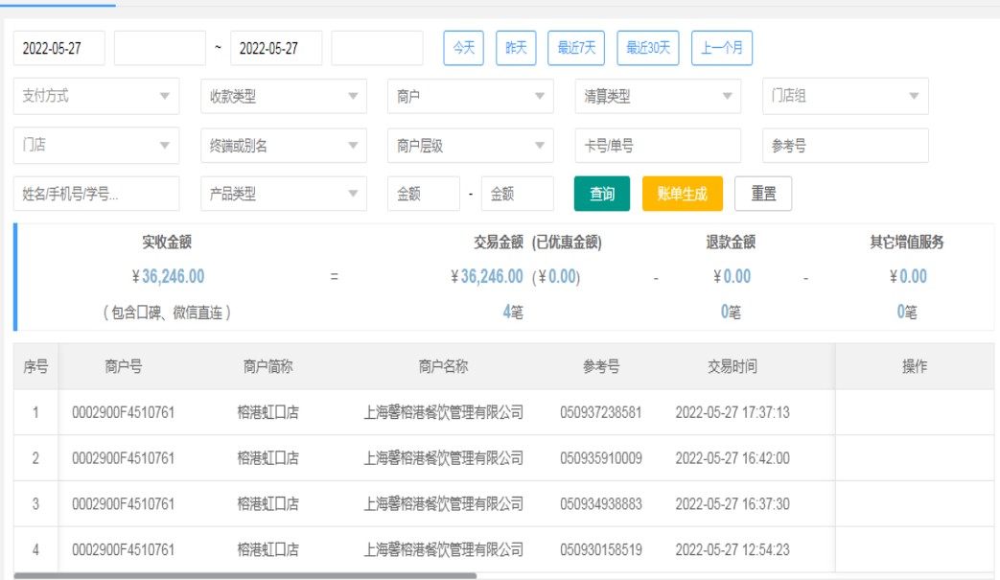
Task: Open the 商户 selector dropdown
Action: 470,96
